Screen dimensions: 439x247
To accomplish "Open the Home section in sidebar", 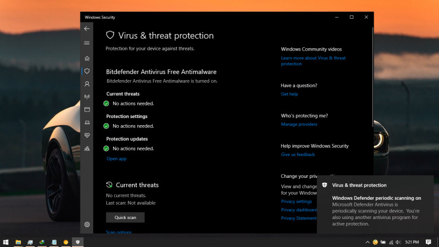I will click(87, 58).
